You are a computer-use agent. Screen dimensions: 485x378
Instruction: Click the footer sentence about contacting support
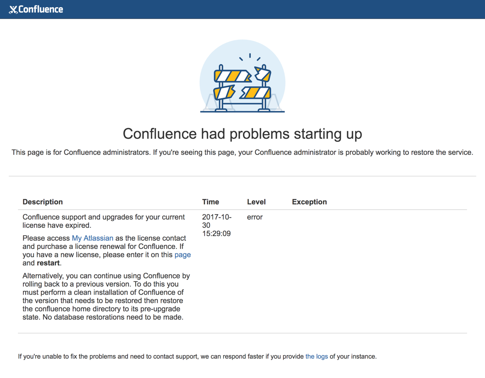click(x=160, y=356)
